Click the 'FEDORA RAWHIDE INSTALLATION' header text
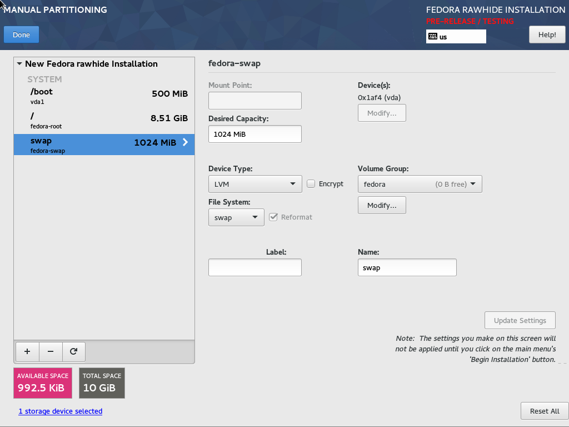Screen dimensions: 569x427 496,10
